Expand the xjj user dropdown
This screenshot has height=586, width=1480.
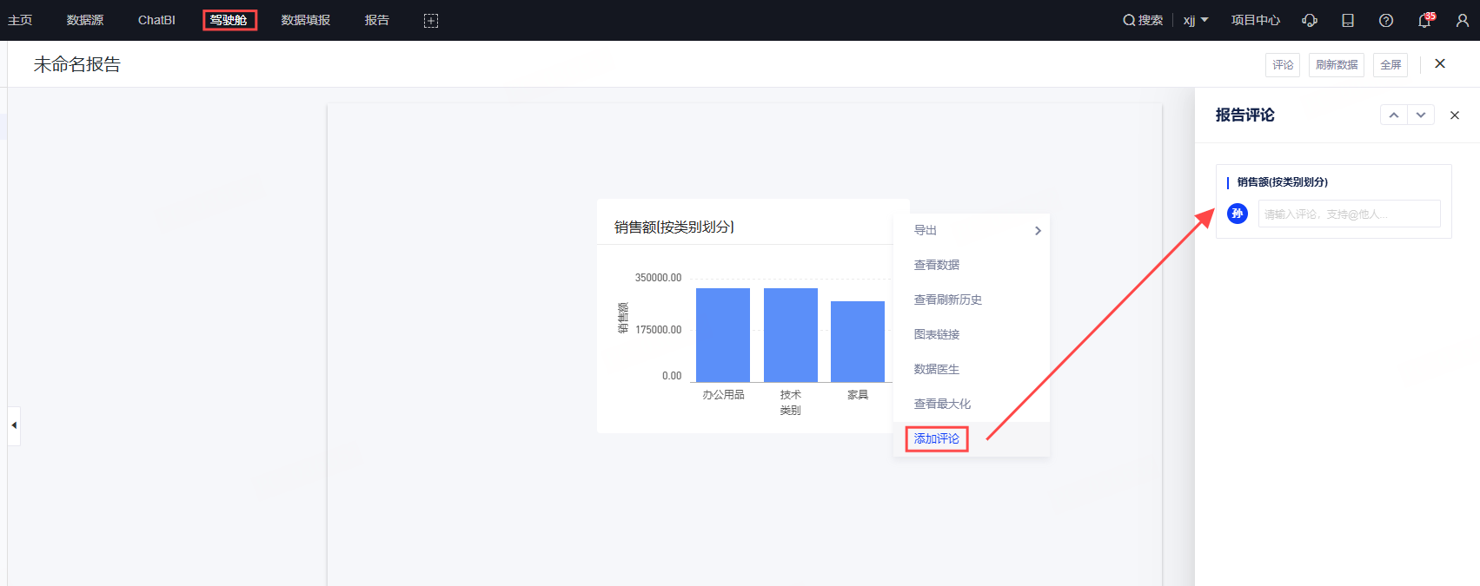[x=1196, y=20]
